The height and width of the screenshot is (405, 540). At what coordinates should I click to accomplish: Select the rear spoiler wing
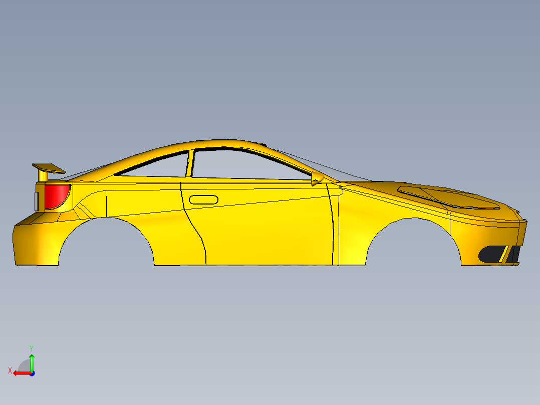coord(49,168)
